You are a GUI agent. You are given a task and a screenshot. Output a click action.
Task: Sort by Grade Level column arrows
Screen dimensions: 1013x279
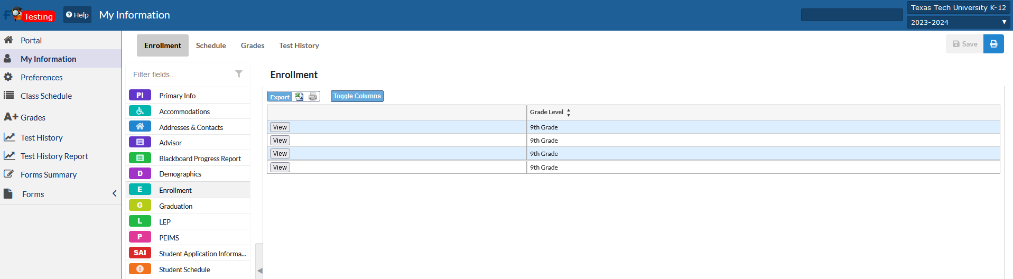point(569,112)
